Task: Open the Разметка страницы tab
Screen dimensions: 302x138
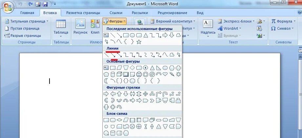Action: pos(83,13)
